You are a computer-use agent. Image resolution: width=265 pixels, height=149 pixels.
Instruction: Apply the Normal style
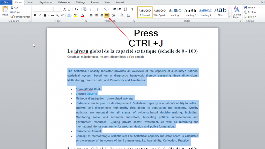coord(145,12)
